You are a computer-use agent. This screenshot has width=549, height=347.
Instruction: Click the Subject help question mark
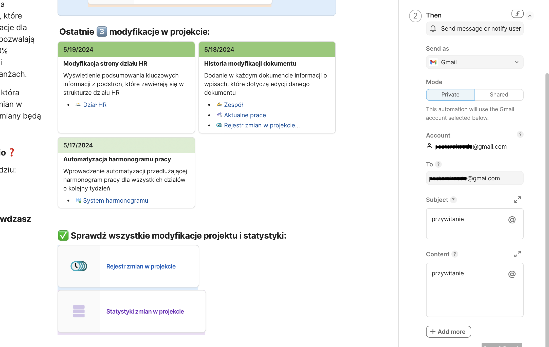pos(453,200)
